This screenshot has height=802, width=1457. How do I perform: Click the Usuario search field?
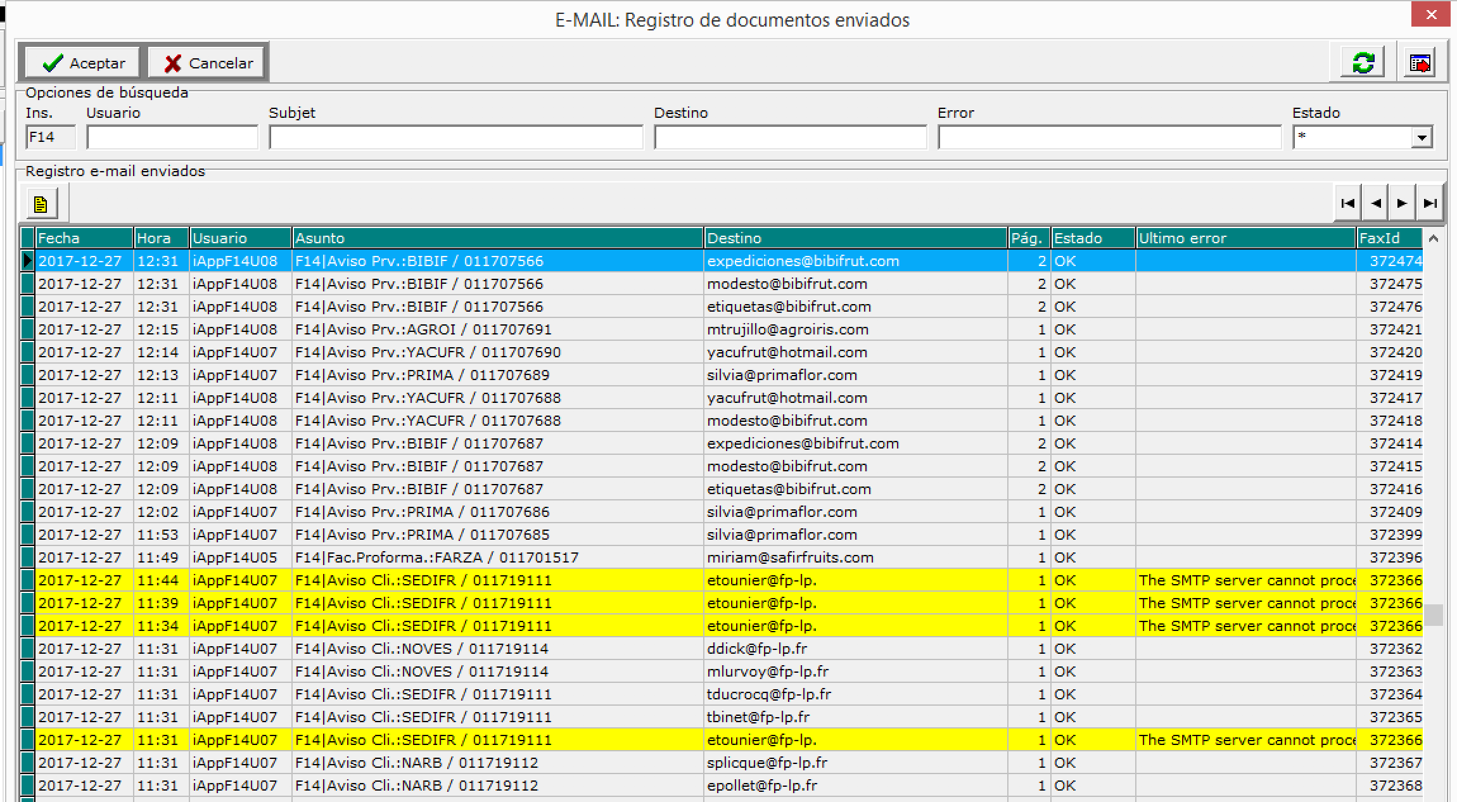pyautogui.click(x=172, y=137)
